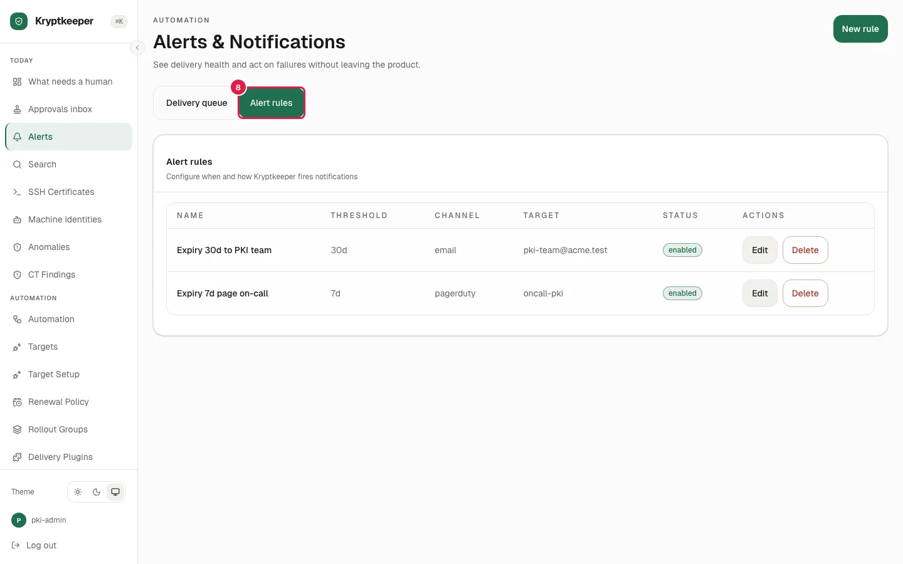Image resolution: width=903 pixels, height=564 pixels.
Task: Collapse the sidebar with the chevron button
Action: [137, 48]
